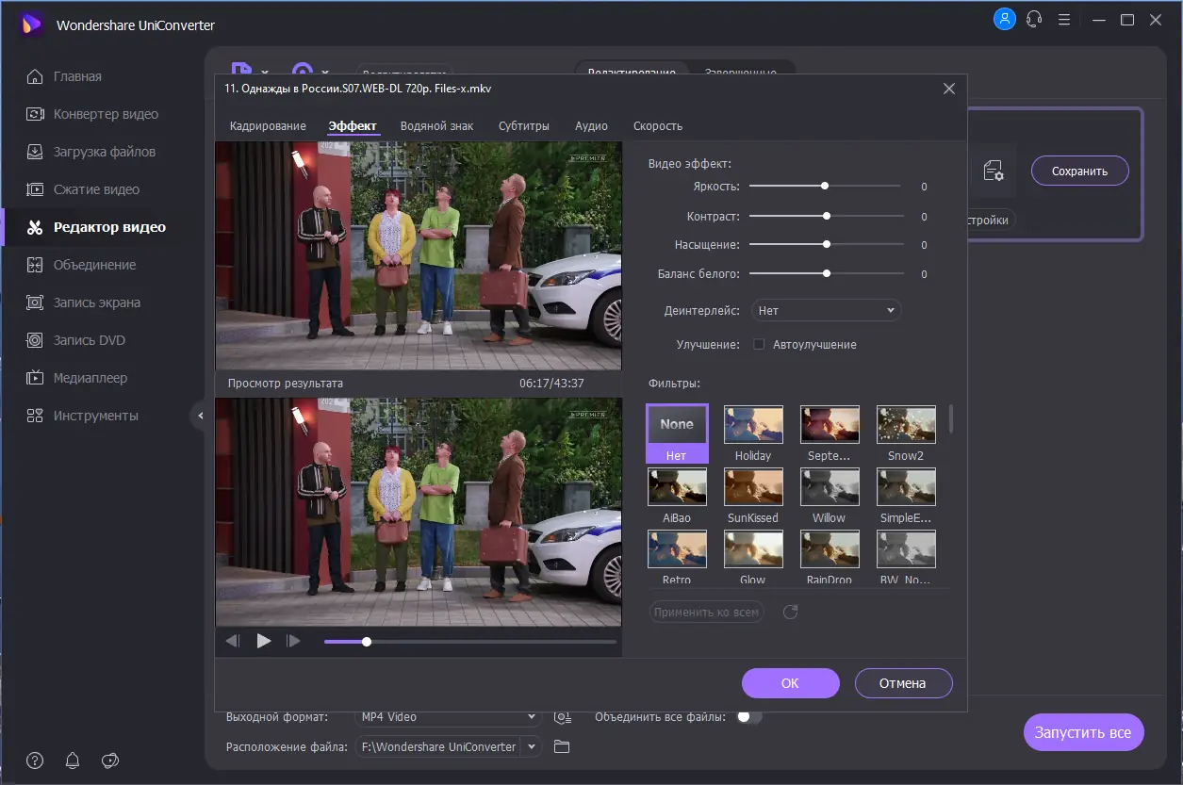Open notifications bell icon
The width and height of the screenshot is (1183, 785).
(x=73, y=760)
